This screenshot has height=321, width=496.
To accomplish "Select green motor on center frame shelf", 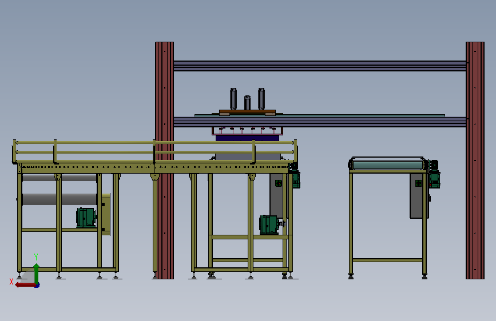I will pos(269,224).
